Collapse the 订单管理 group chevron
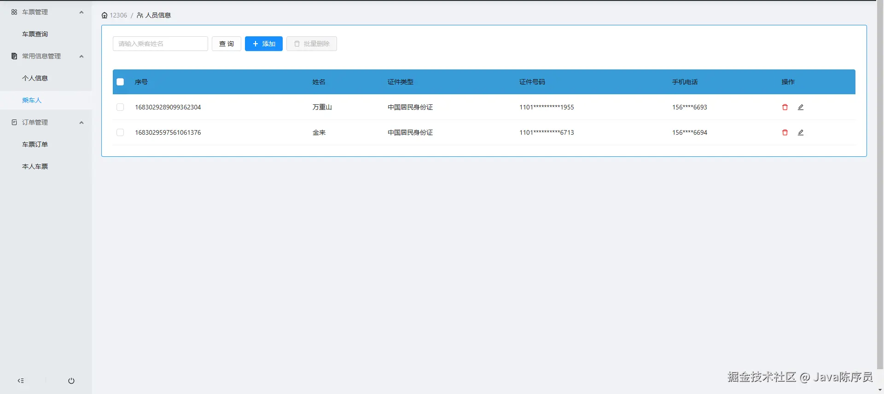Viewport: 884px width, 394px height. click(x=81, y=122)
